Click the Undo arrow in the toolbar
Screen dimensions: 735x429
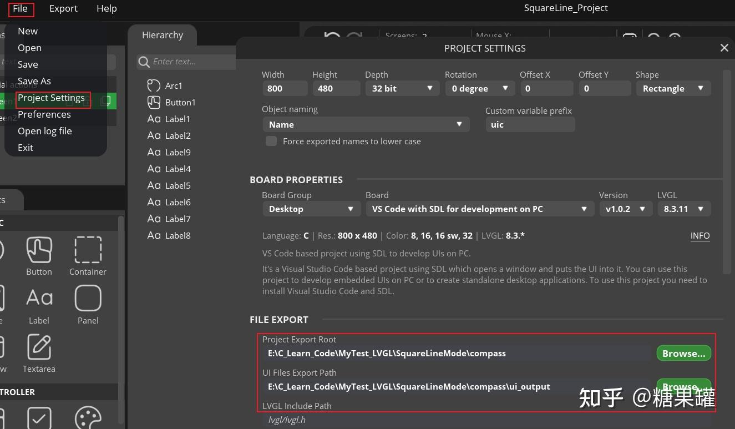(x=331, y=35)
